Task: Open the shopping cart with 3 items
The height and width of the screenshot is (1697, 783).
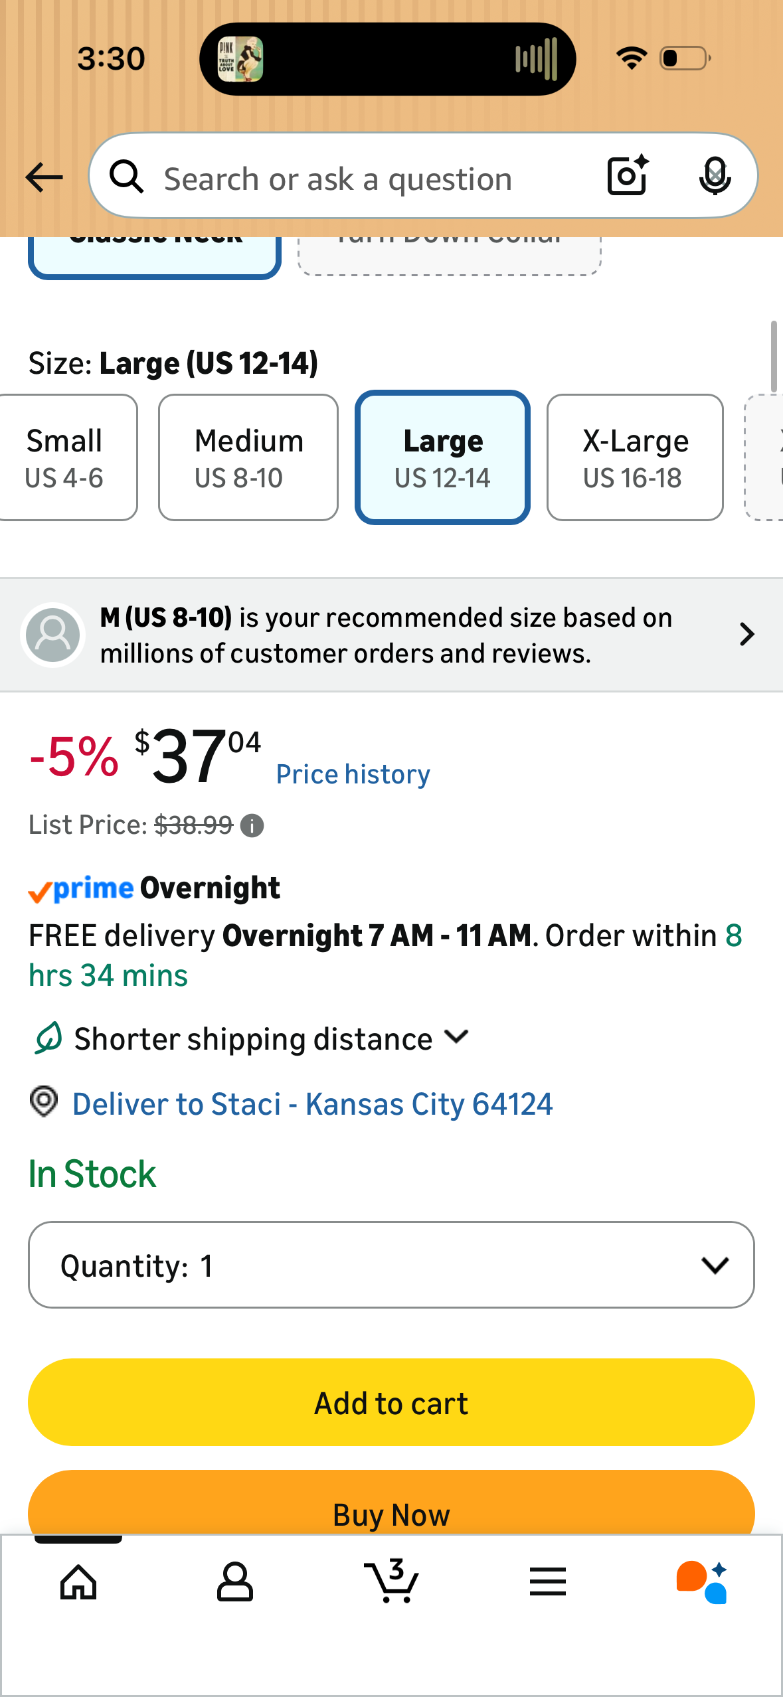Action: coord(392,1581)
